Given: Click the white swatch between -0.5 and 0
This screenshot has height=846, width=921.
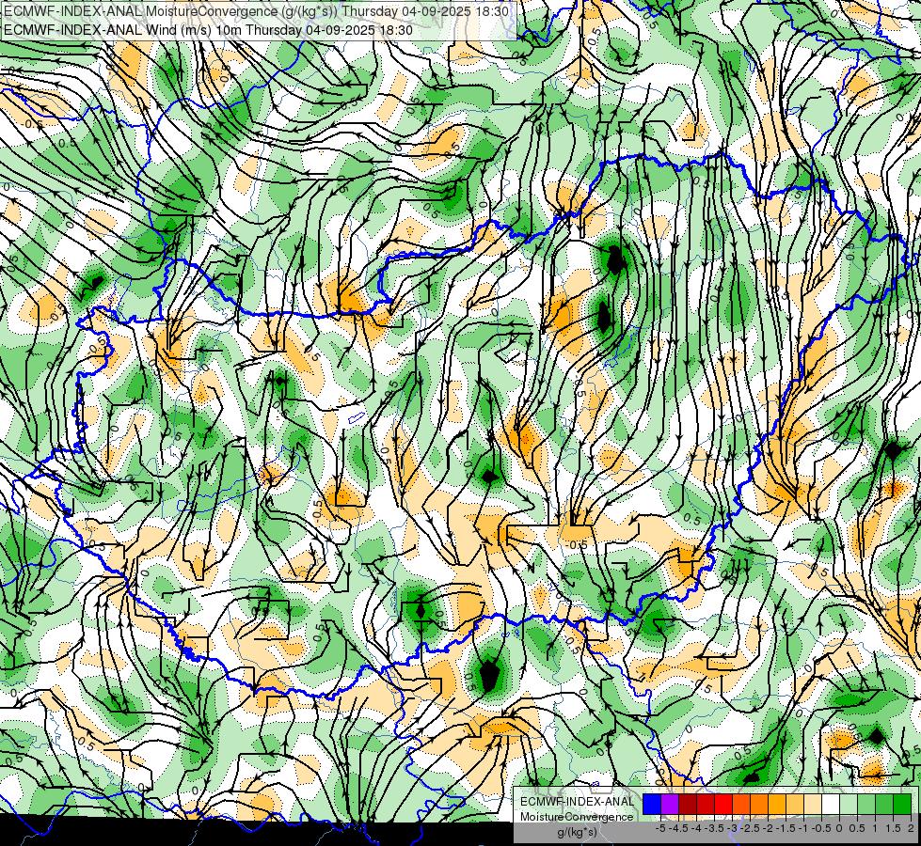Looking at the screenshot, I should click(x=831, y=805).
